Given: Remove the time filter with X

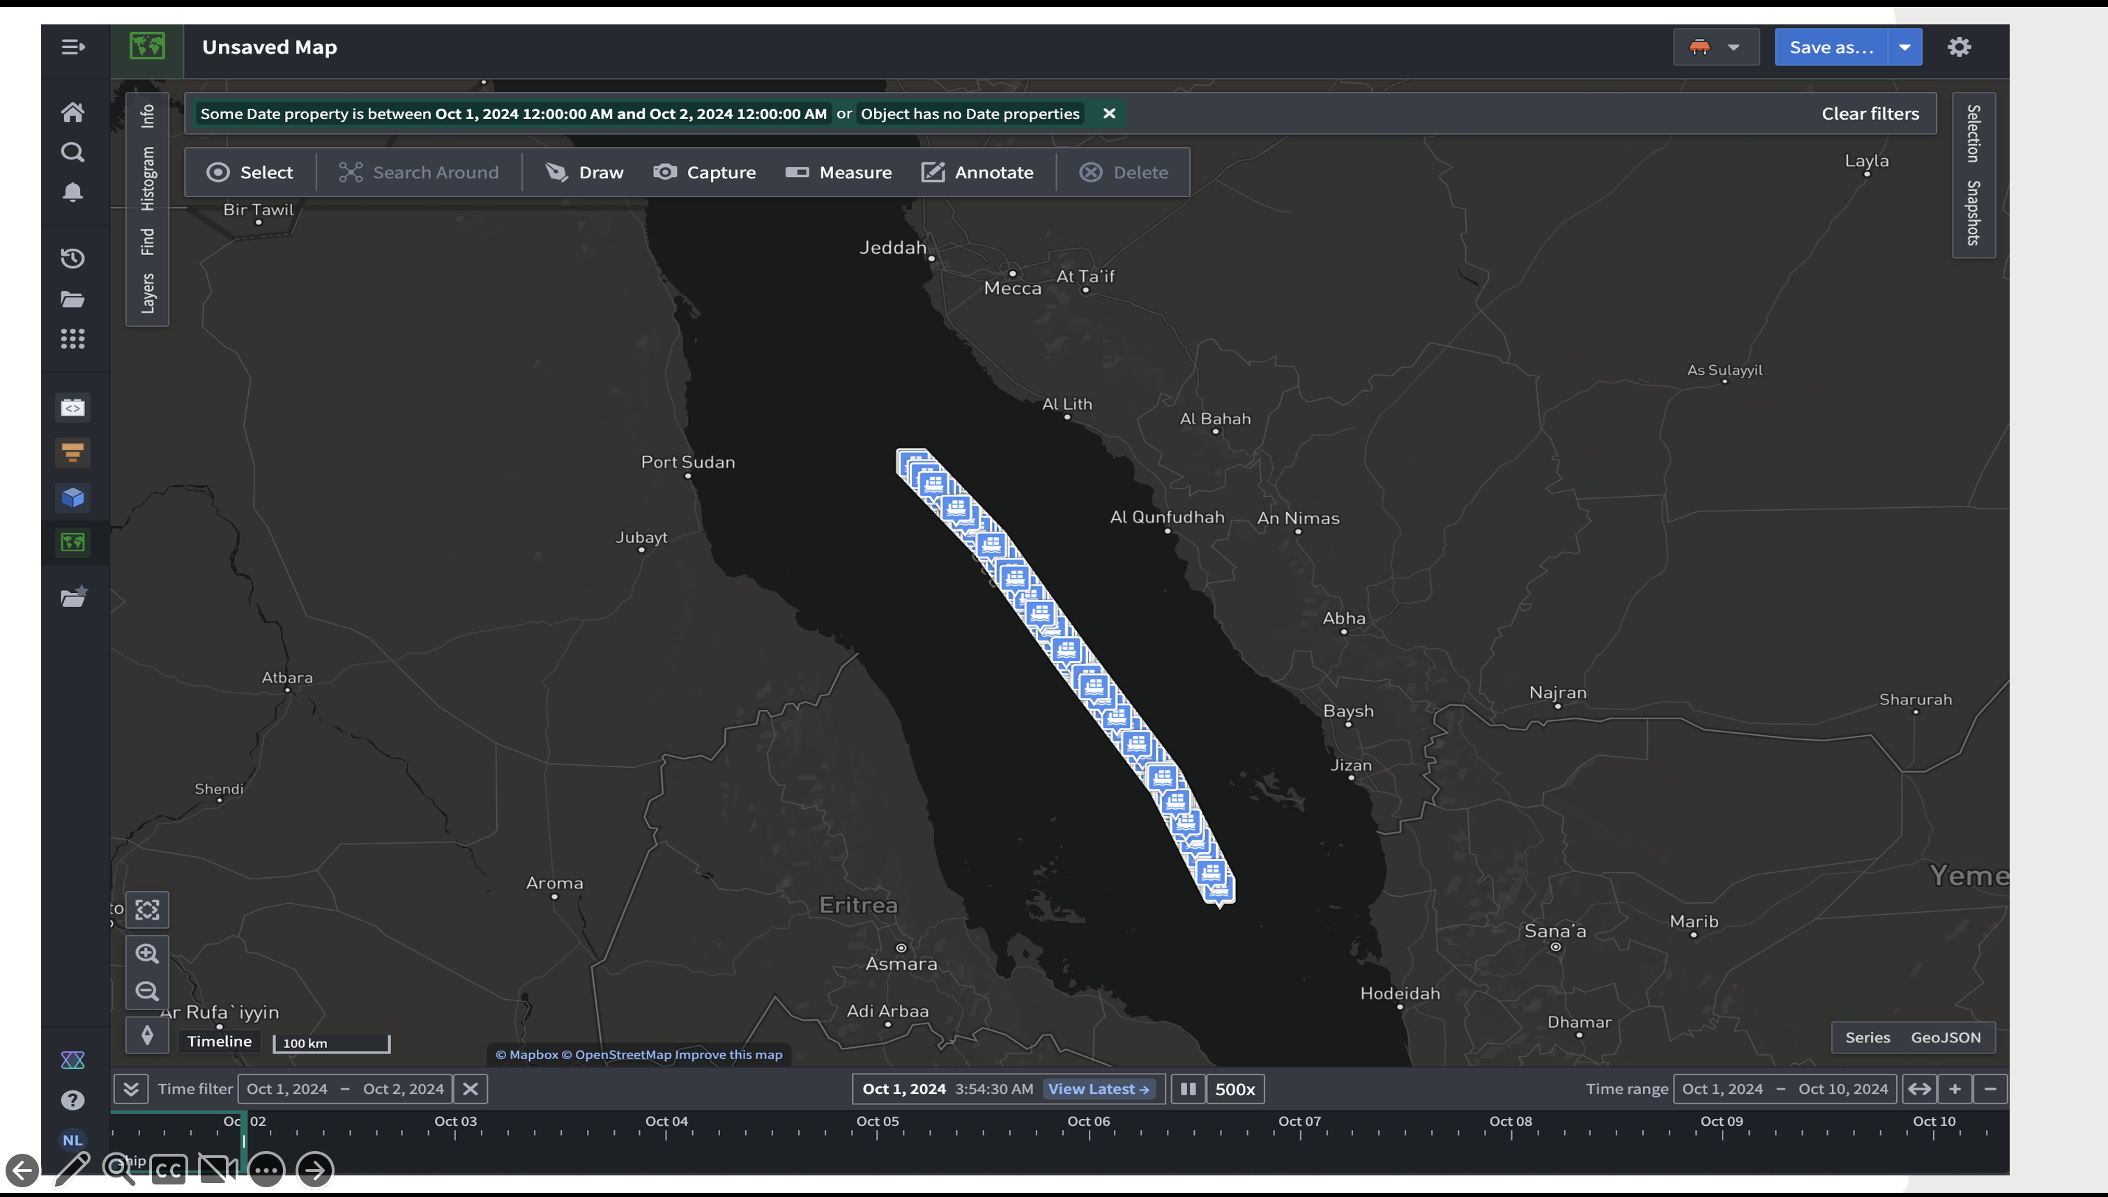Looking at the screenshot, I should (471, 1088).
